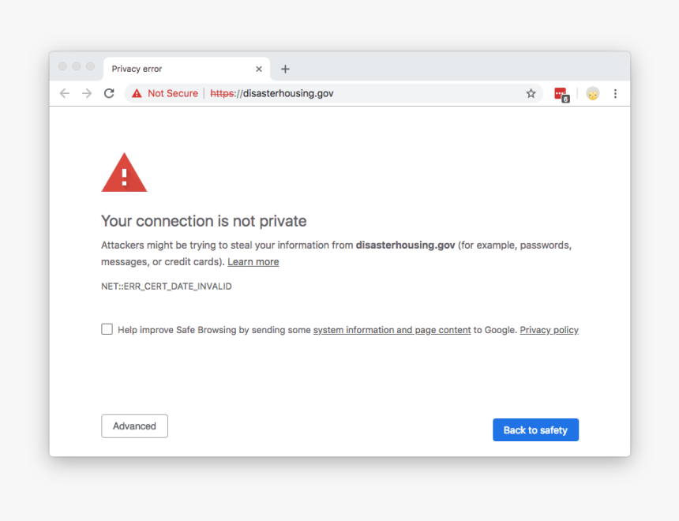Go forward with the forward arrow
679x521 pixels.
pos(87,93)
